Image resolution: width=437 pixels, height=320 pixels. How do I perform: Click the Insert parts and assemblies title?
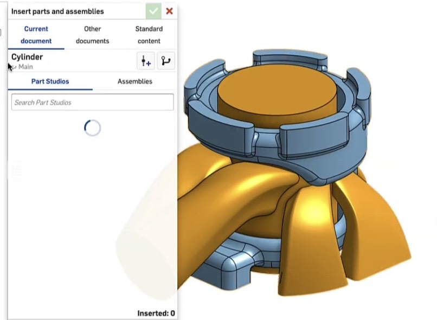coord(57,11)
